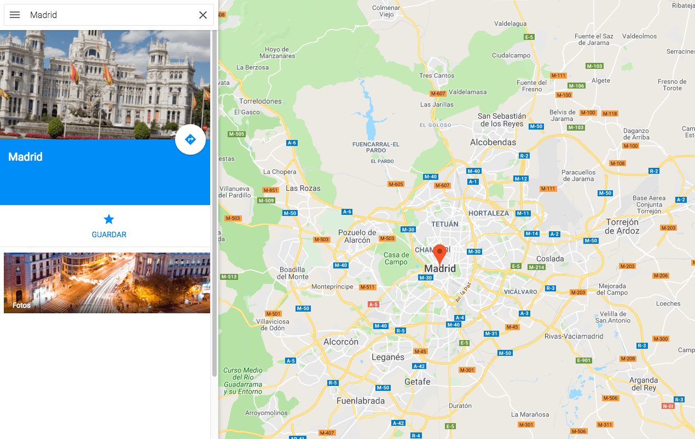This screenshot has width=695, height=439.
Task: Click the R-2 road badge near Alcobendas
Action: (524, 156)
